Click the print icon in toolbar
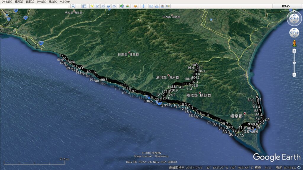Screen dimensions: 303x170 click(157, 6)
